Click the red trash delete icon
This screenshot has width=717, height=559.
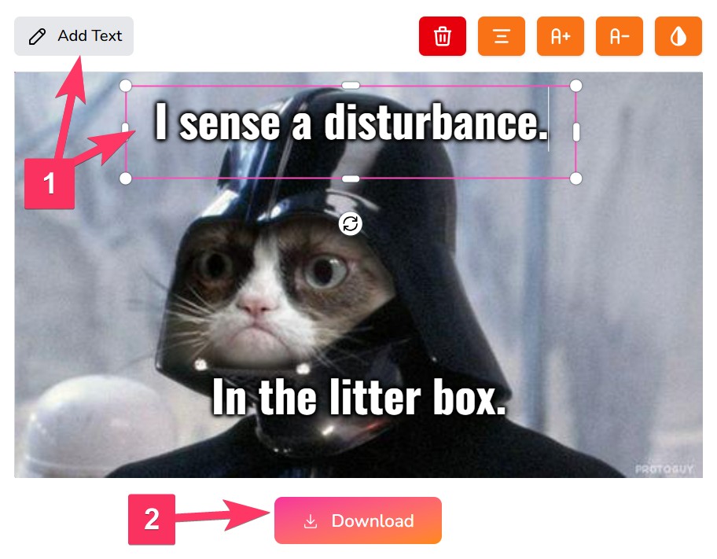tap(442, 36)
